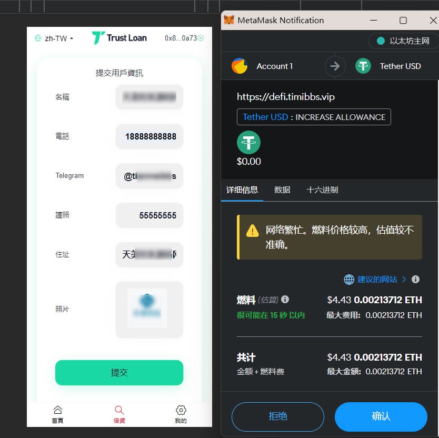The height and width of the screenshot is (438, 439).
Task: Select the 详细信息 tab
Action: click(242, 190)
